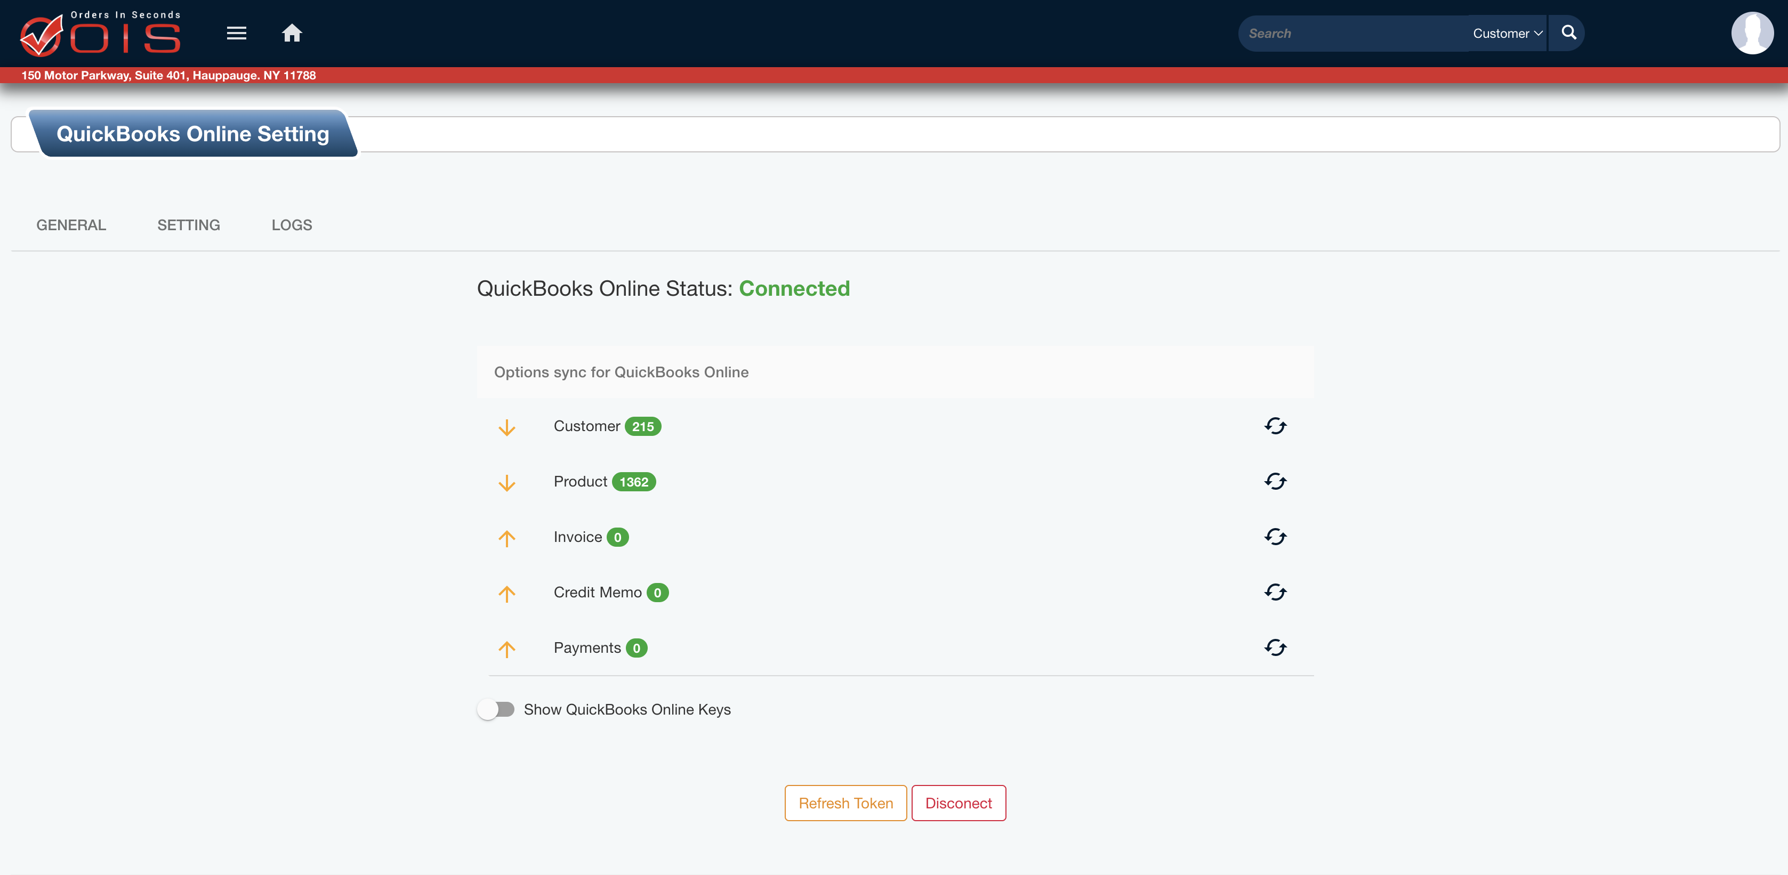1788x875 pixels.
Task: Click the Show QuickBooks Online Keys label
Action: pyautogui.click(x=627, y=709)
